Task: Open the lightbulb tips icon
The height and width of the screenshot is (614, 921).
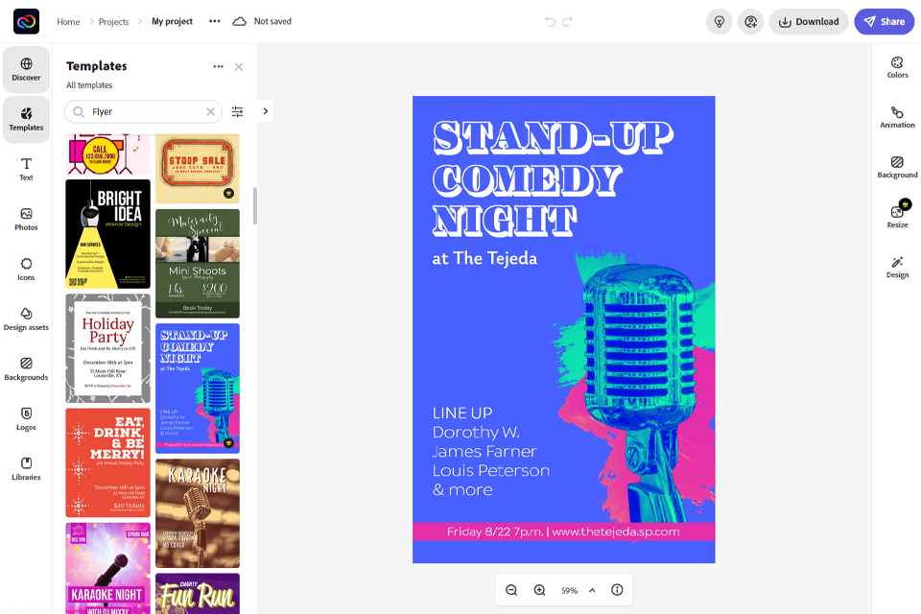Action: tap(718, 21)
